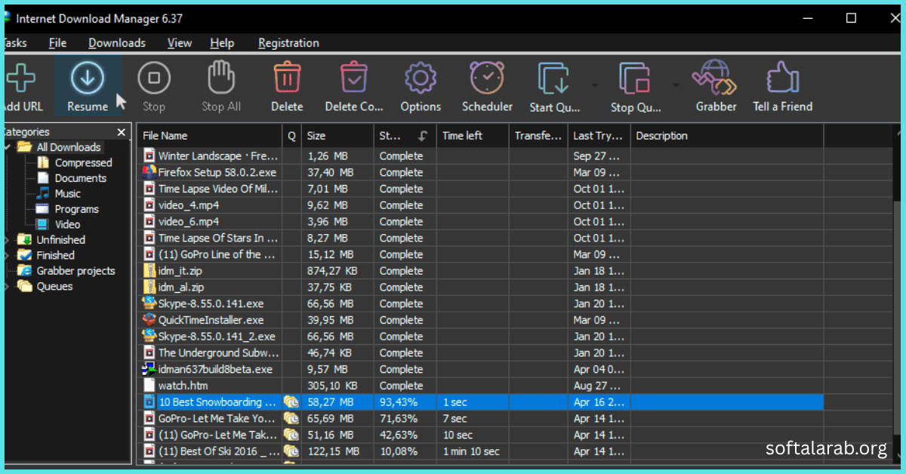The width and height of the screenshot is (906, 474).
Task: Click queue icon of 71,63% download
Action: [x=291, y=419]
